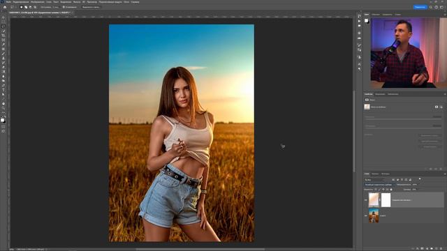Open the layer filter kind dropdown
Screen dimensions: 447x251
(374, 180)
